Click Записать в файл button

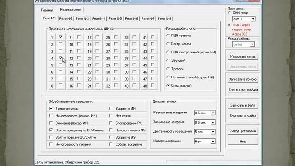pos(243,105)
